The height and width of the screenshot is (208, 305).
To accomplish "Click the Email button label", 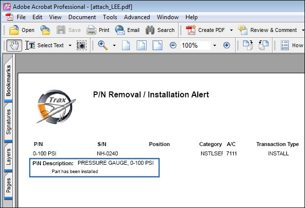I will (x=133, y=30).
